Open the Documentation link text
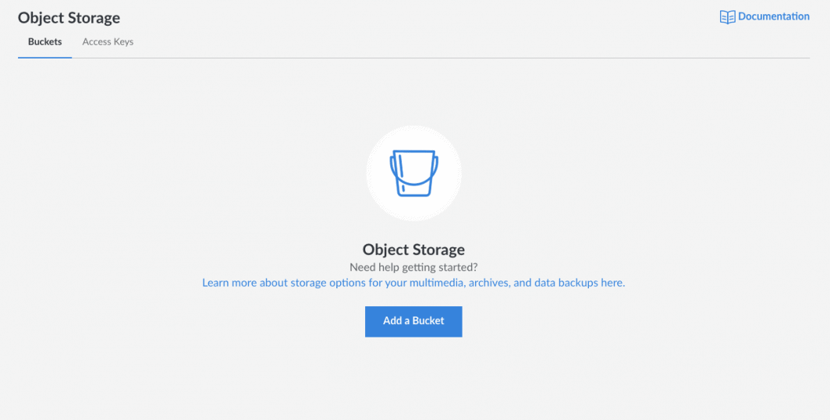 pos(773,16)
